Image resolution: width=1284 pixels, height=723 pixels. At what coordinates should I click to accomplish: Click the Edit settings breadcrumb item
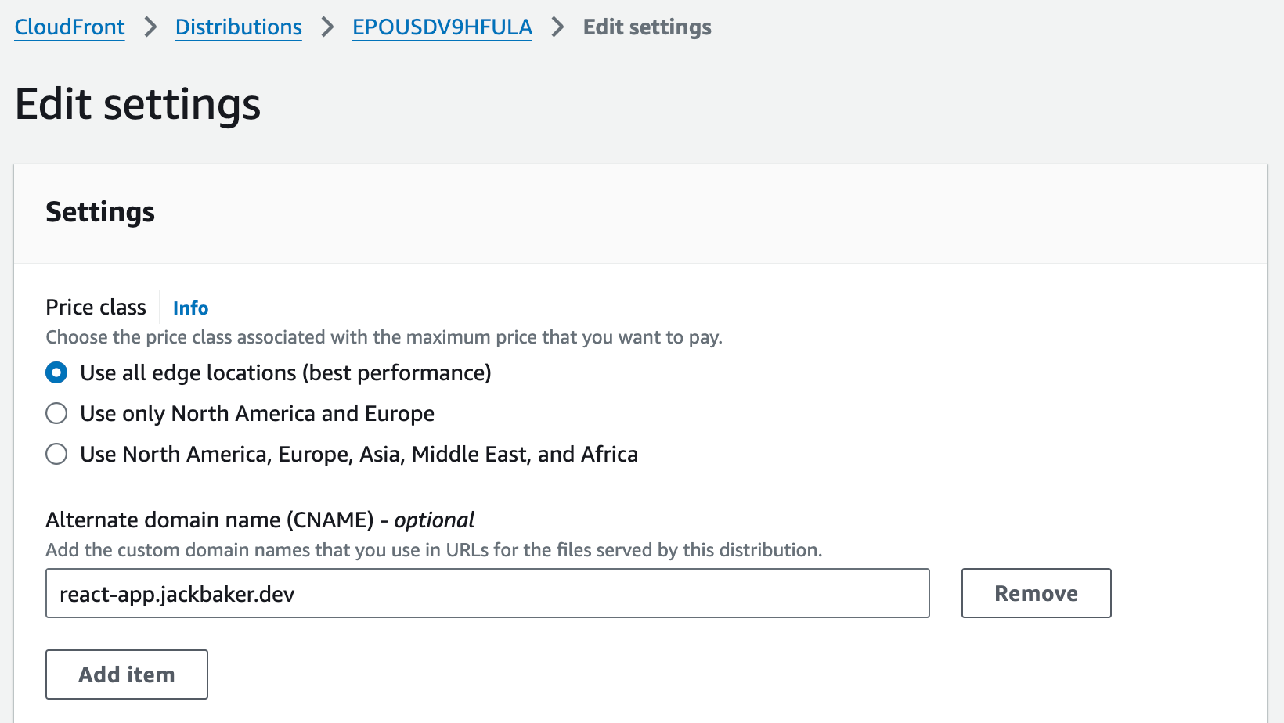(x=647, y=27)
